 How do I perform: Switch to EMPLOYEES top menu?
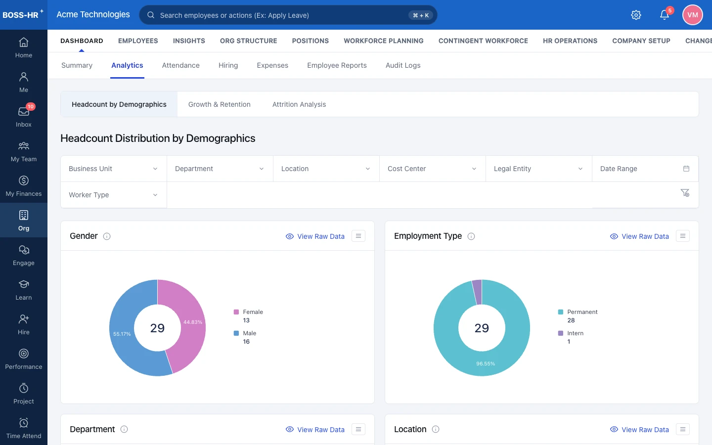[x=138, y=41]
